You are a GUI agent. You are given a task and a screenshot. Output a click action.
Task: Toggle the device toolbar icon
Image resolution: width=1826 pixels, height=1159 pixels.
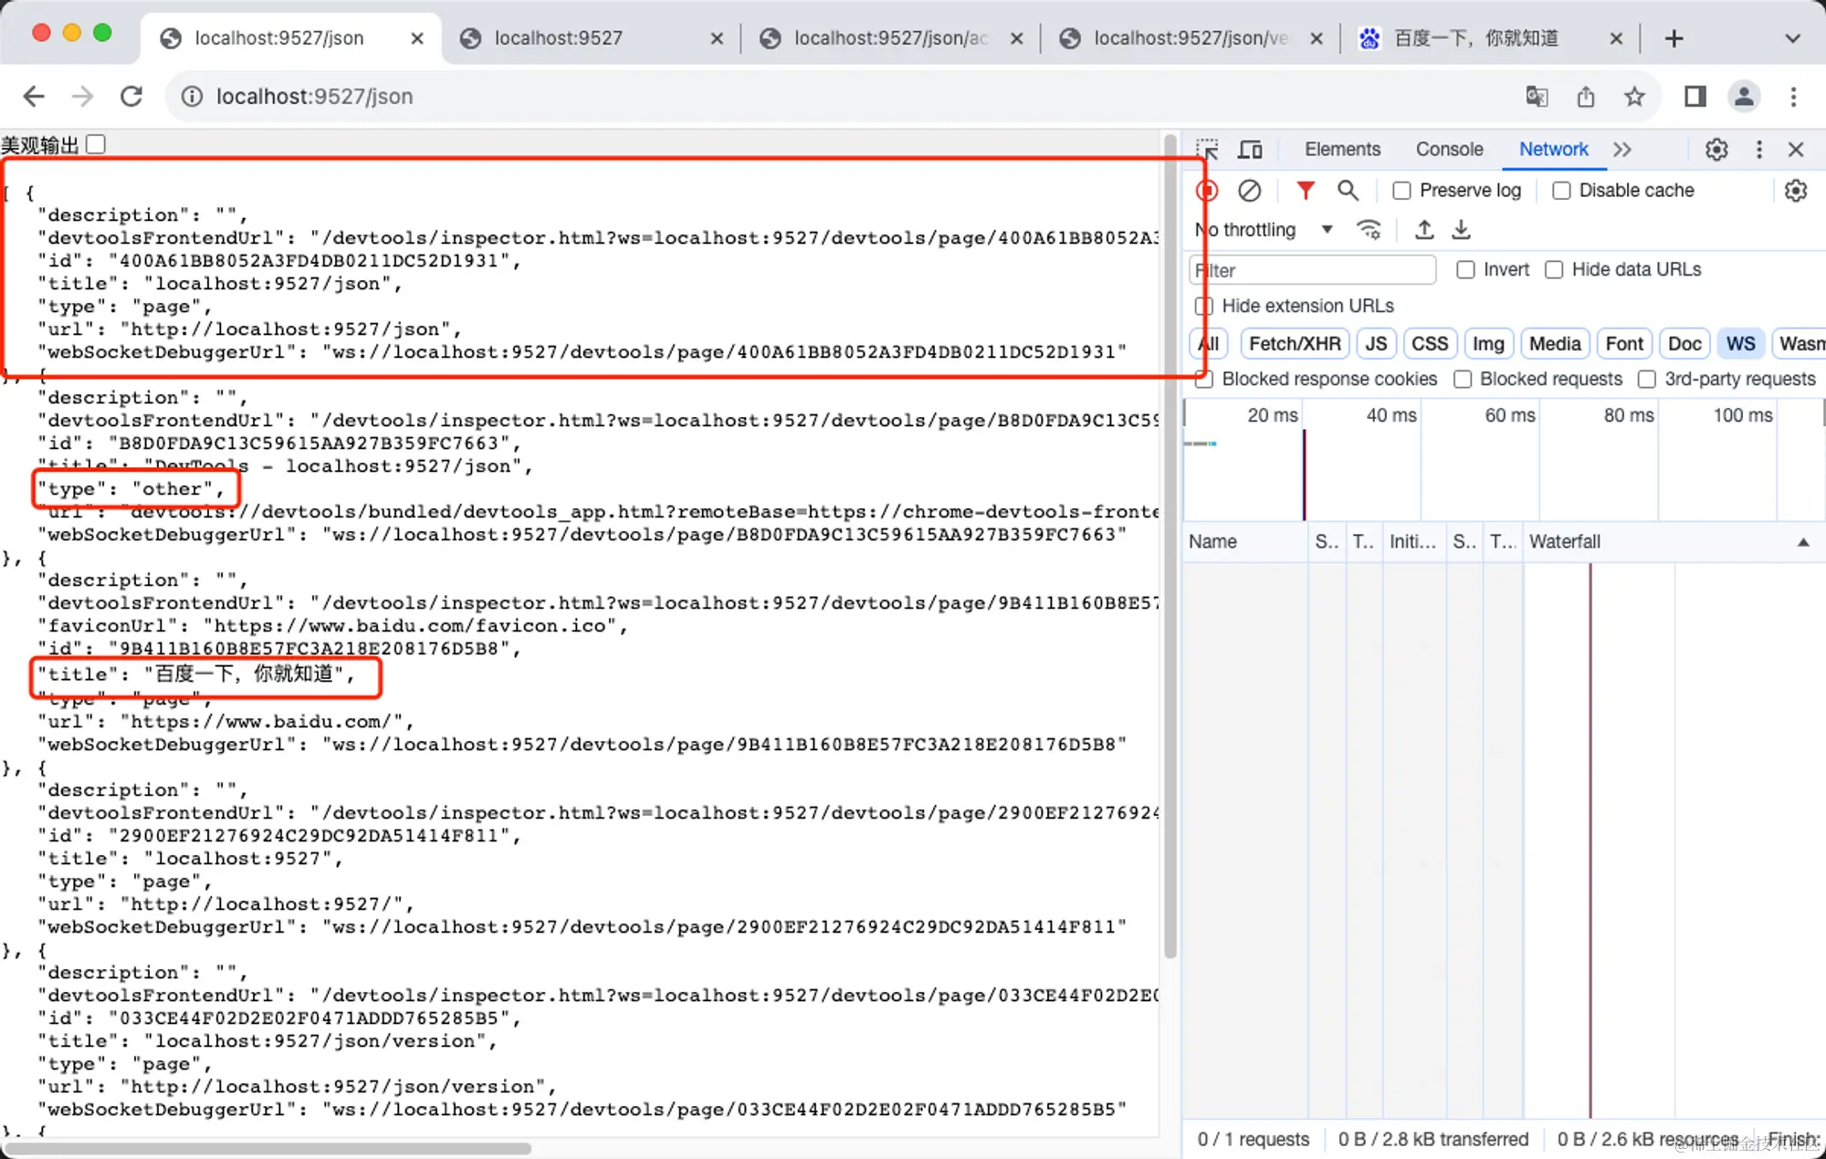click(x=1250, y=150)
